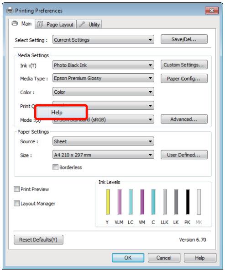Expand the Mode EPSON Standard dropdown

(103, 119)
